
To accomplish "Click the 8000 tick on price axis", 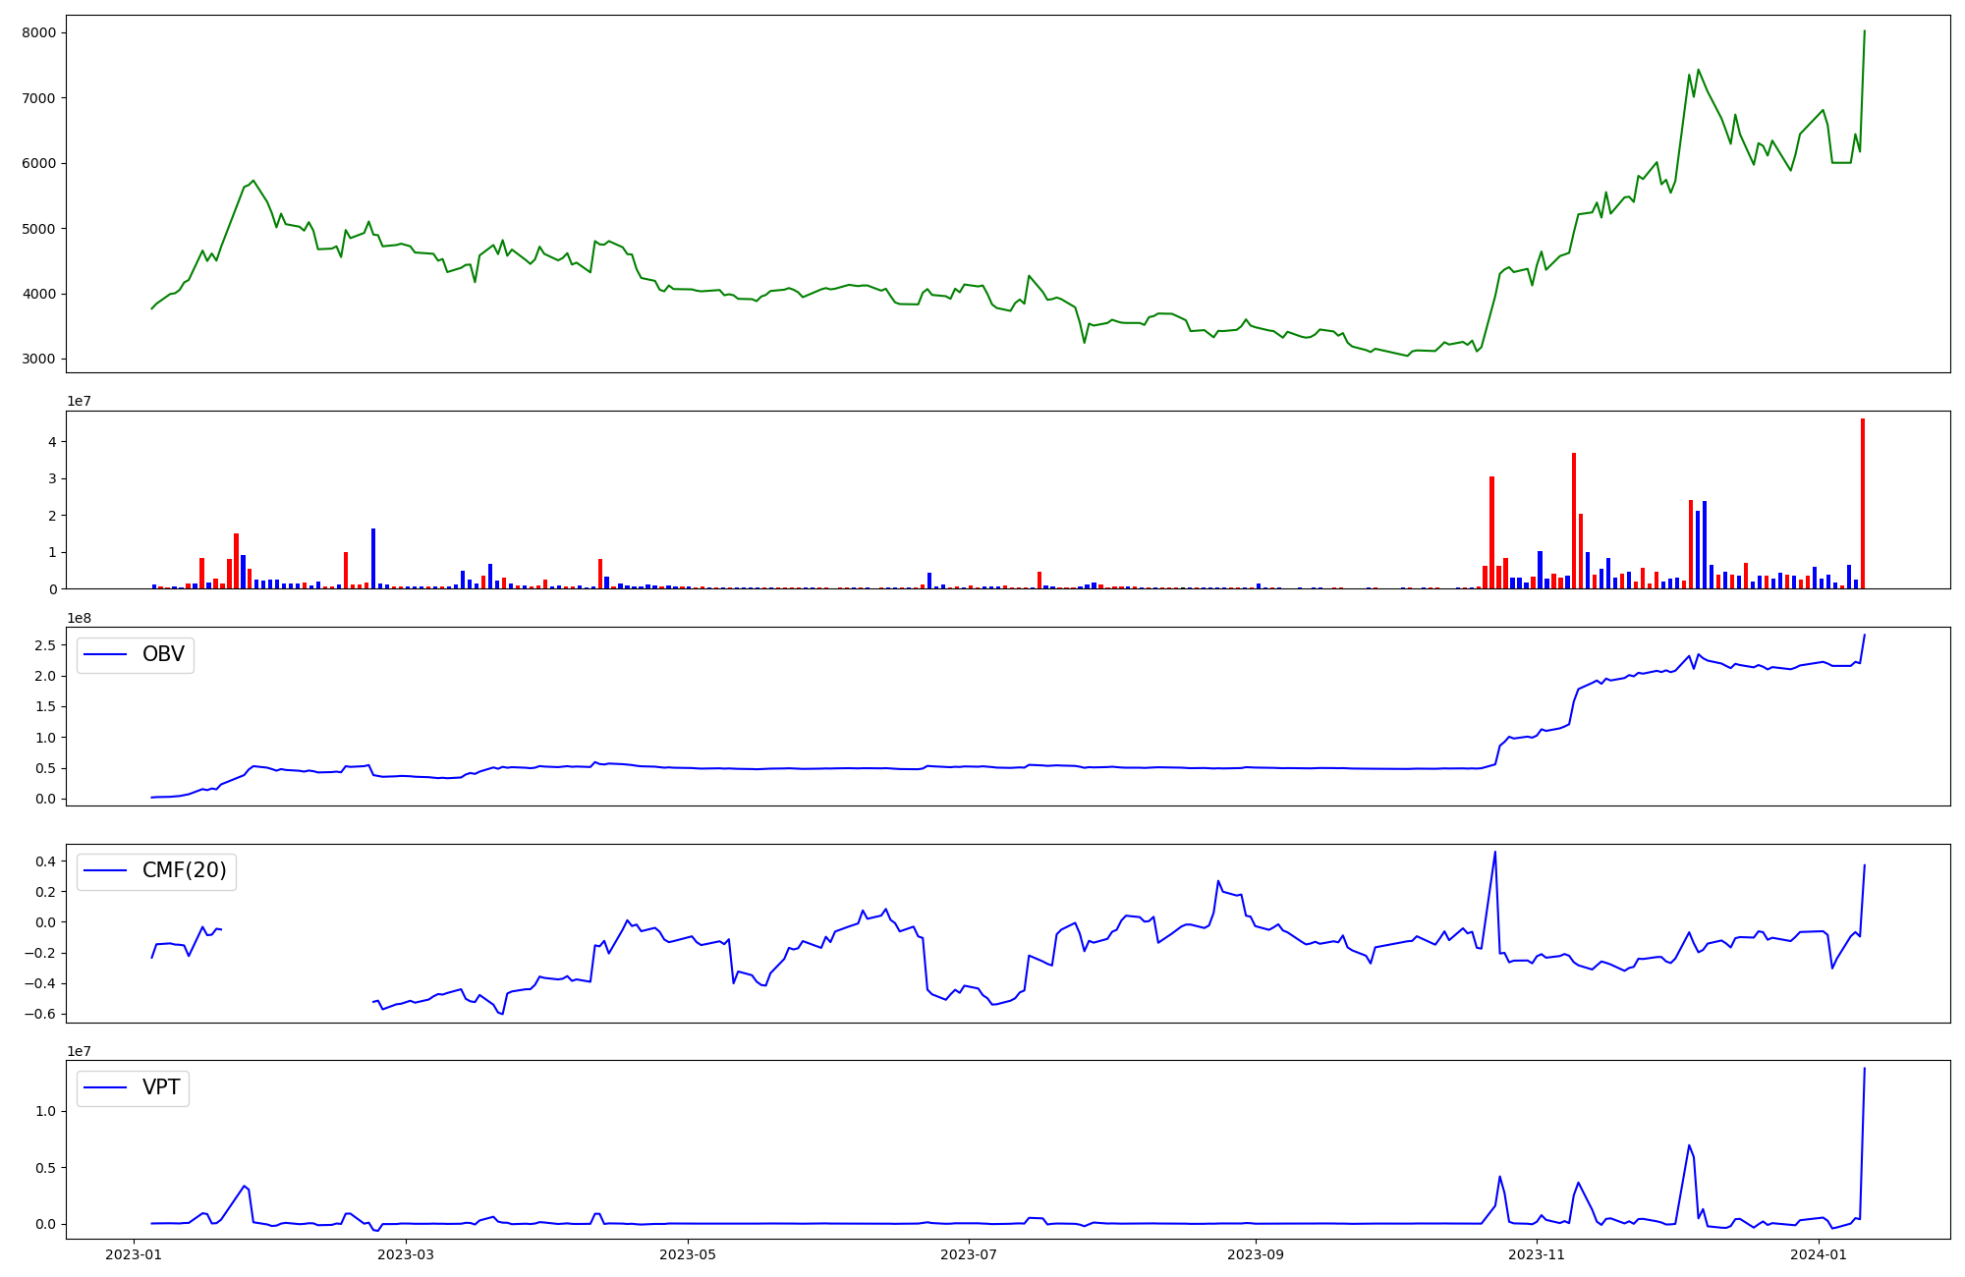I will point(37,32).
